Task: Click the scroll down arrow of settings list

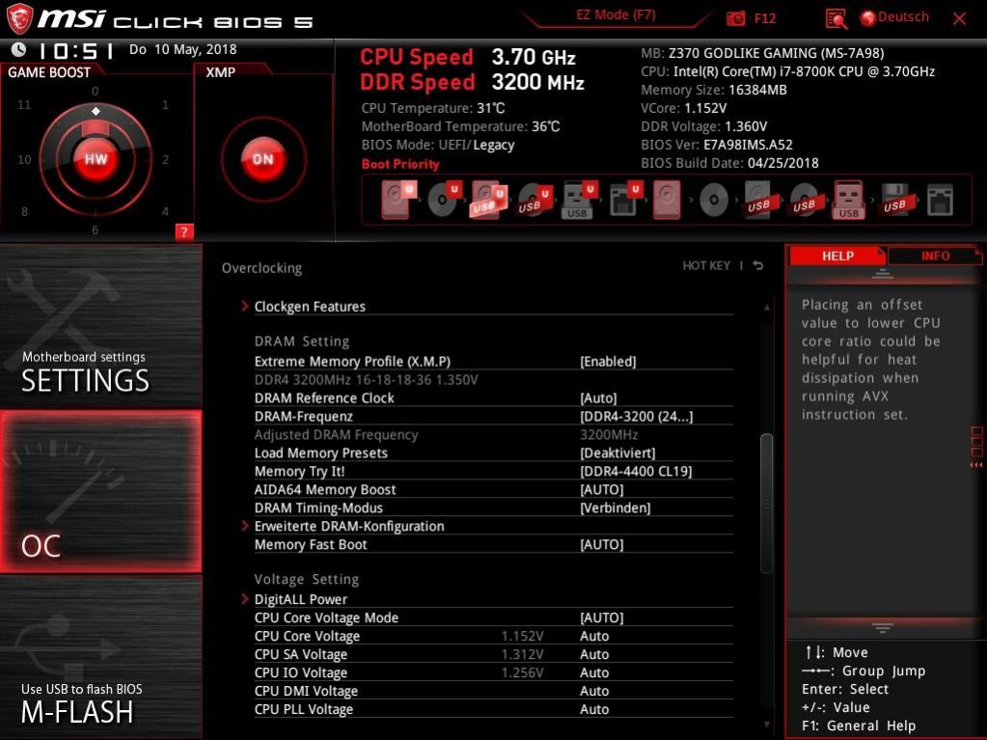Action: [x=767, y=725]
